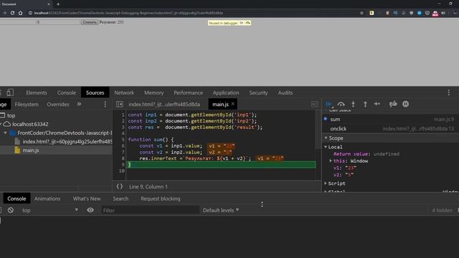Click the single Step arrow icon
This screenshot has height=258, width=459.
[377, 104]
